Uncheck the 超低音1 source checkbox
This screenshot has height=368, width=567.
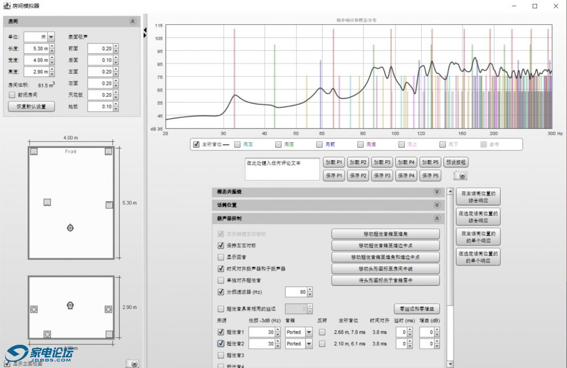coord(221,332)
